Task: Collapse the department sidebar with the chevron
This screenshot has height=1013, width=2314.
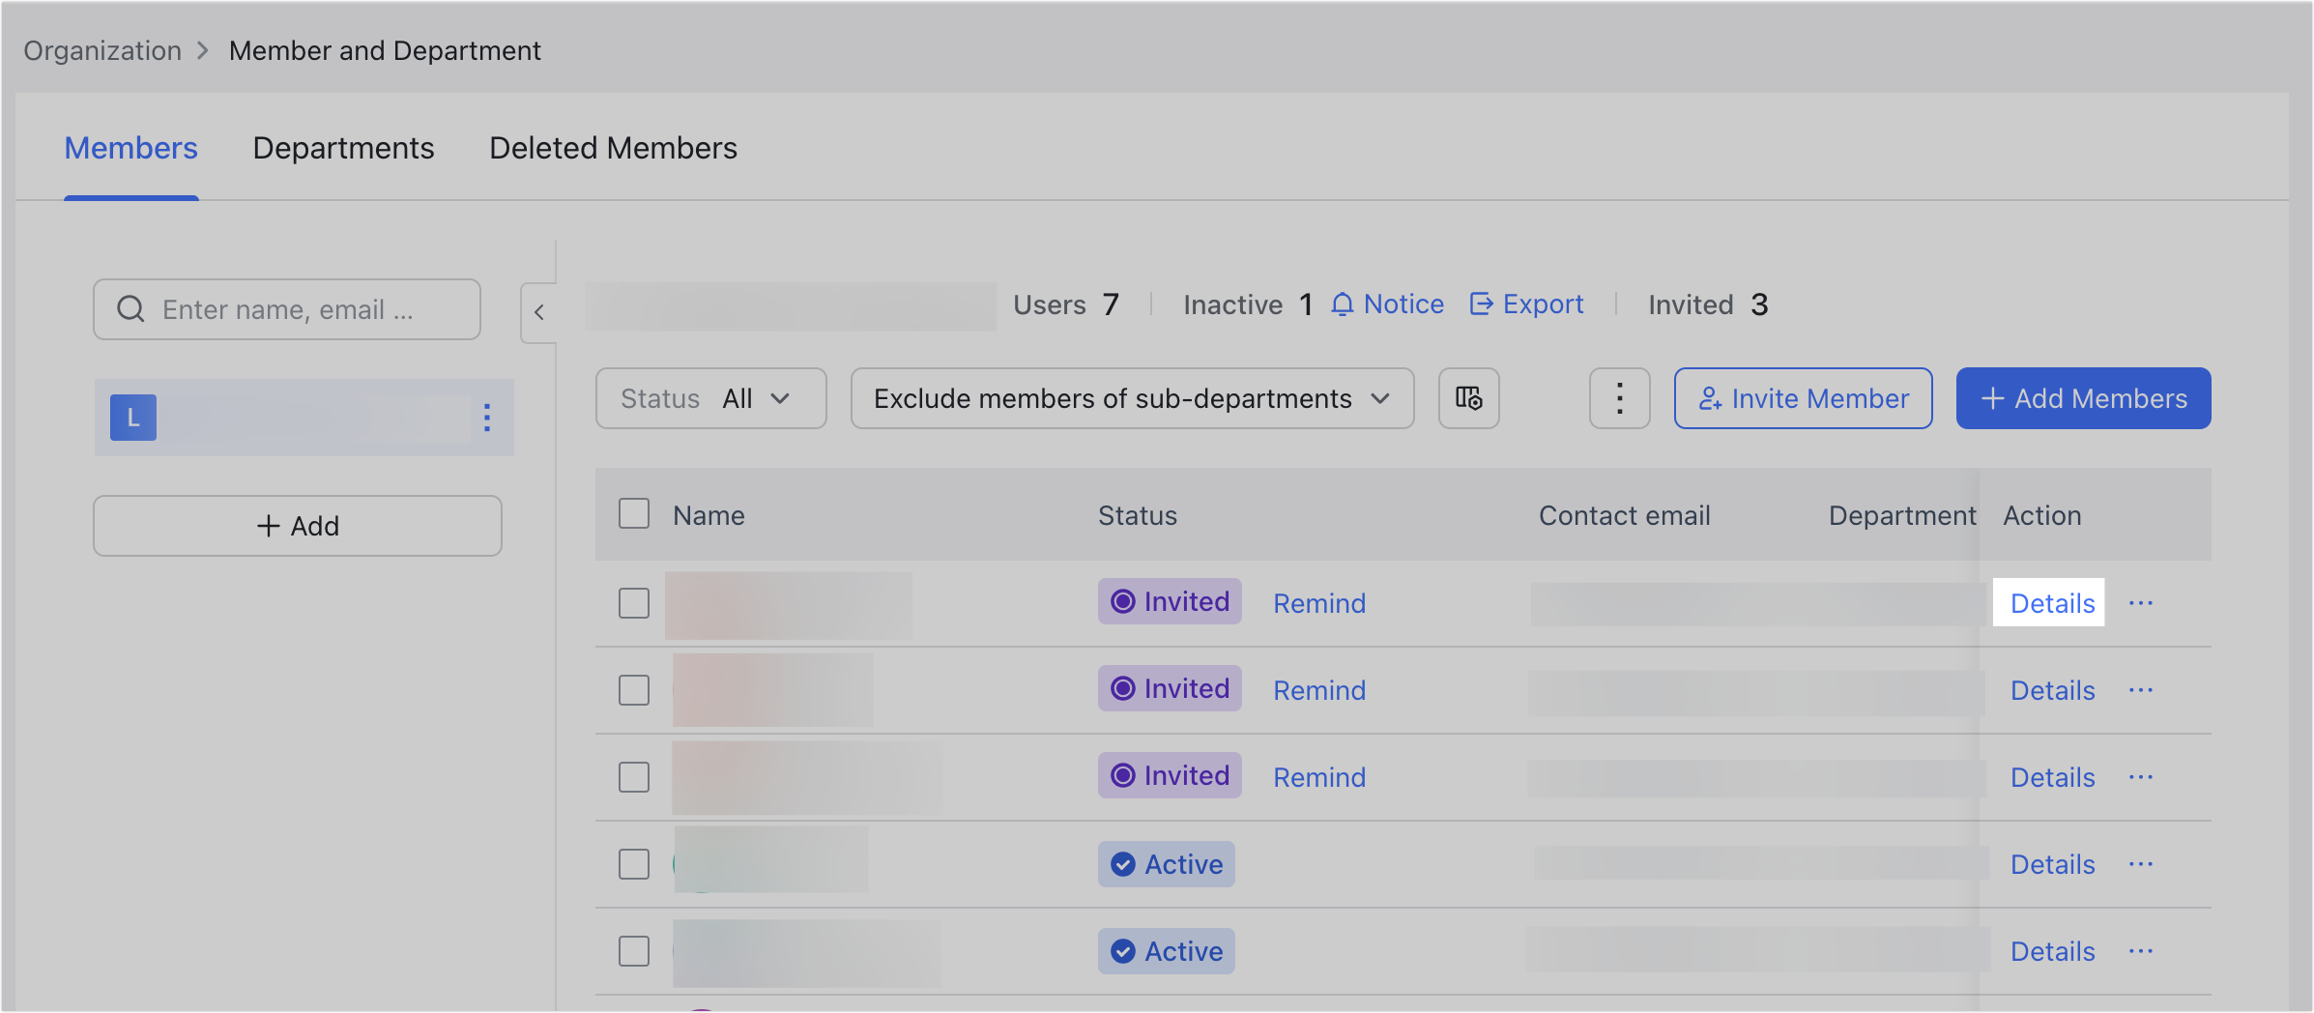Action: click(x=539, y=312)
